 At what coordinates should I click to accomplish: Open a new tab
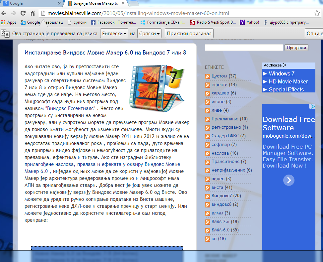[x=134, y=3]
